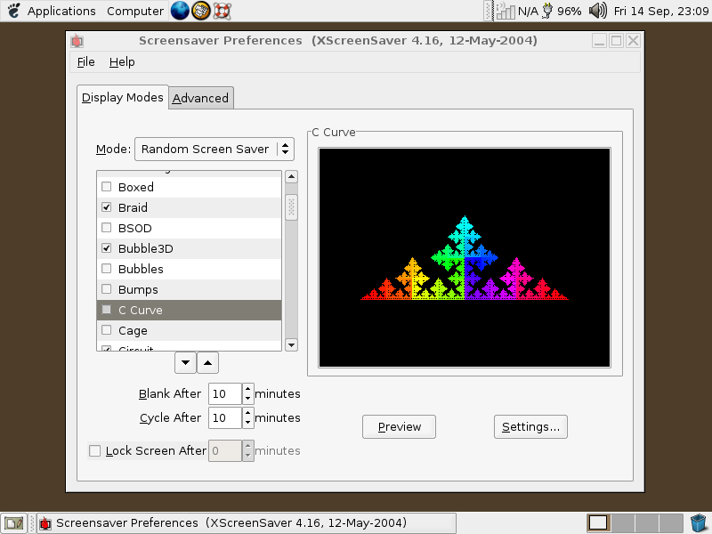Switch to the second workspace in switcher
712x534 pixels.
click(x=623, y=523)
